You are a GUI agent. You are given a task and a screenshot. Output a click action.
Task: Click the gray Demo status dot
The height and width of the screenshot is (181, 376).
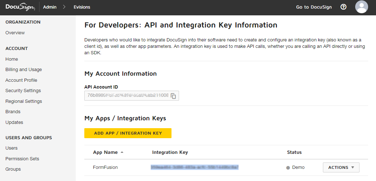[x=288, y=168]
